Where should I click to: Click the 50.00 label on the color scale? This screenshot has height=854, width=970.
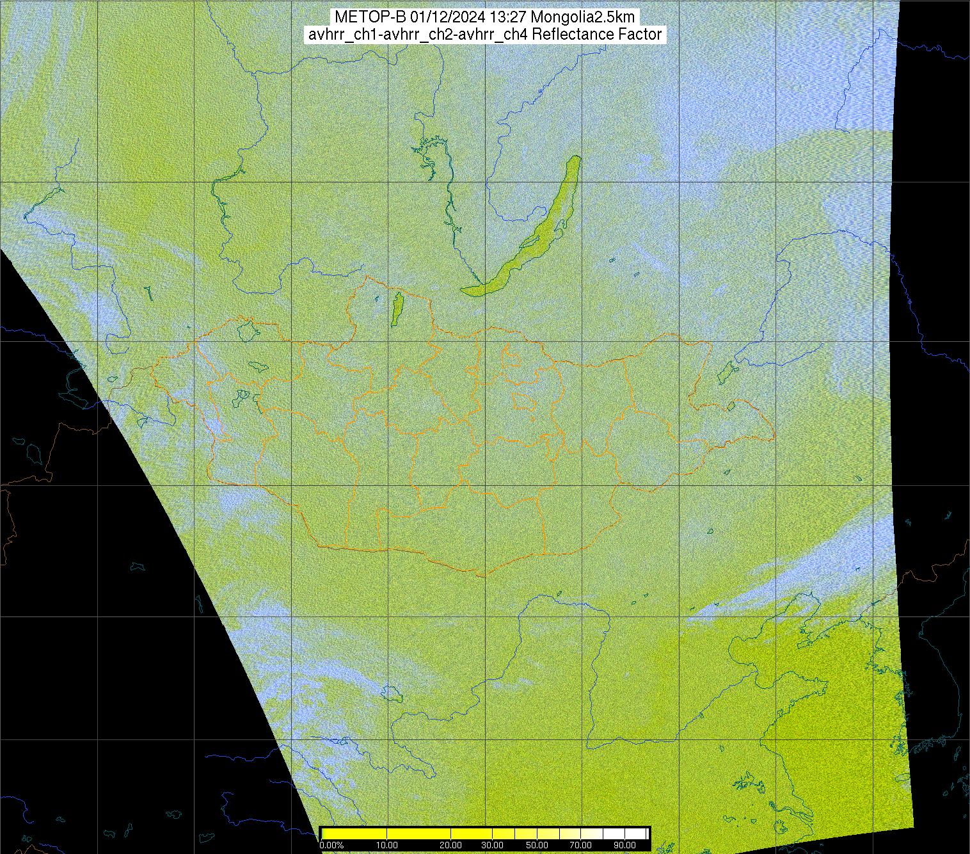pyautogui.click(x=538, y=846)
